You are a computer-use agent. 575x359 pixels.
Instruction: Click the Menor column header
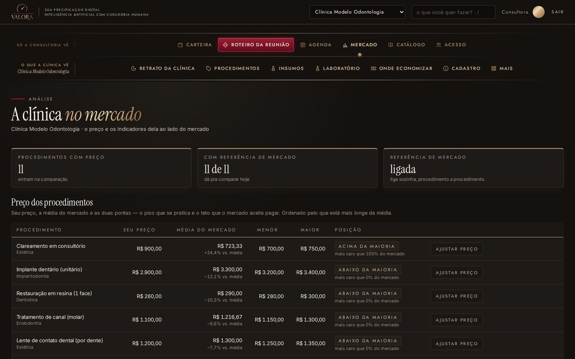[267, 230]
